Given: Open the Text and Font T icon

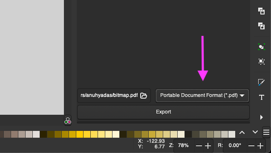Looking at the screenshot, I should click(x=262, y=97).
